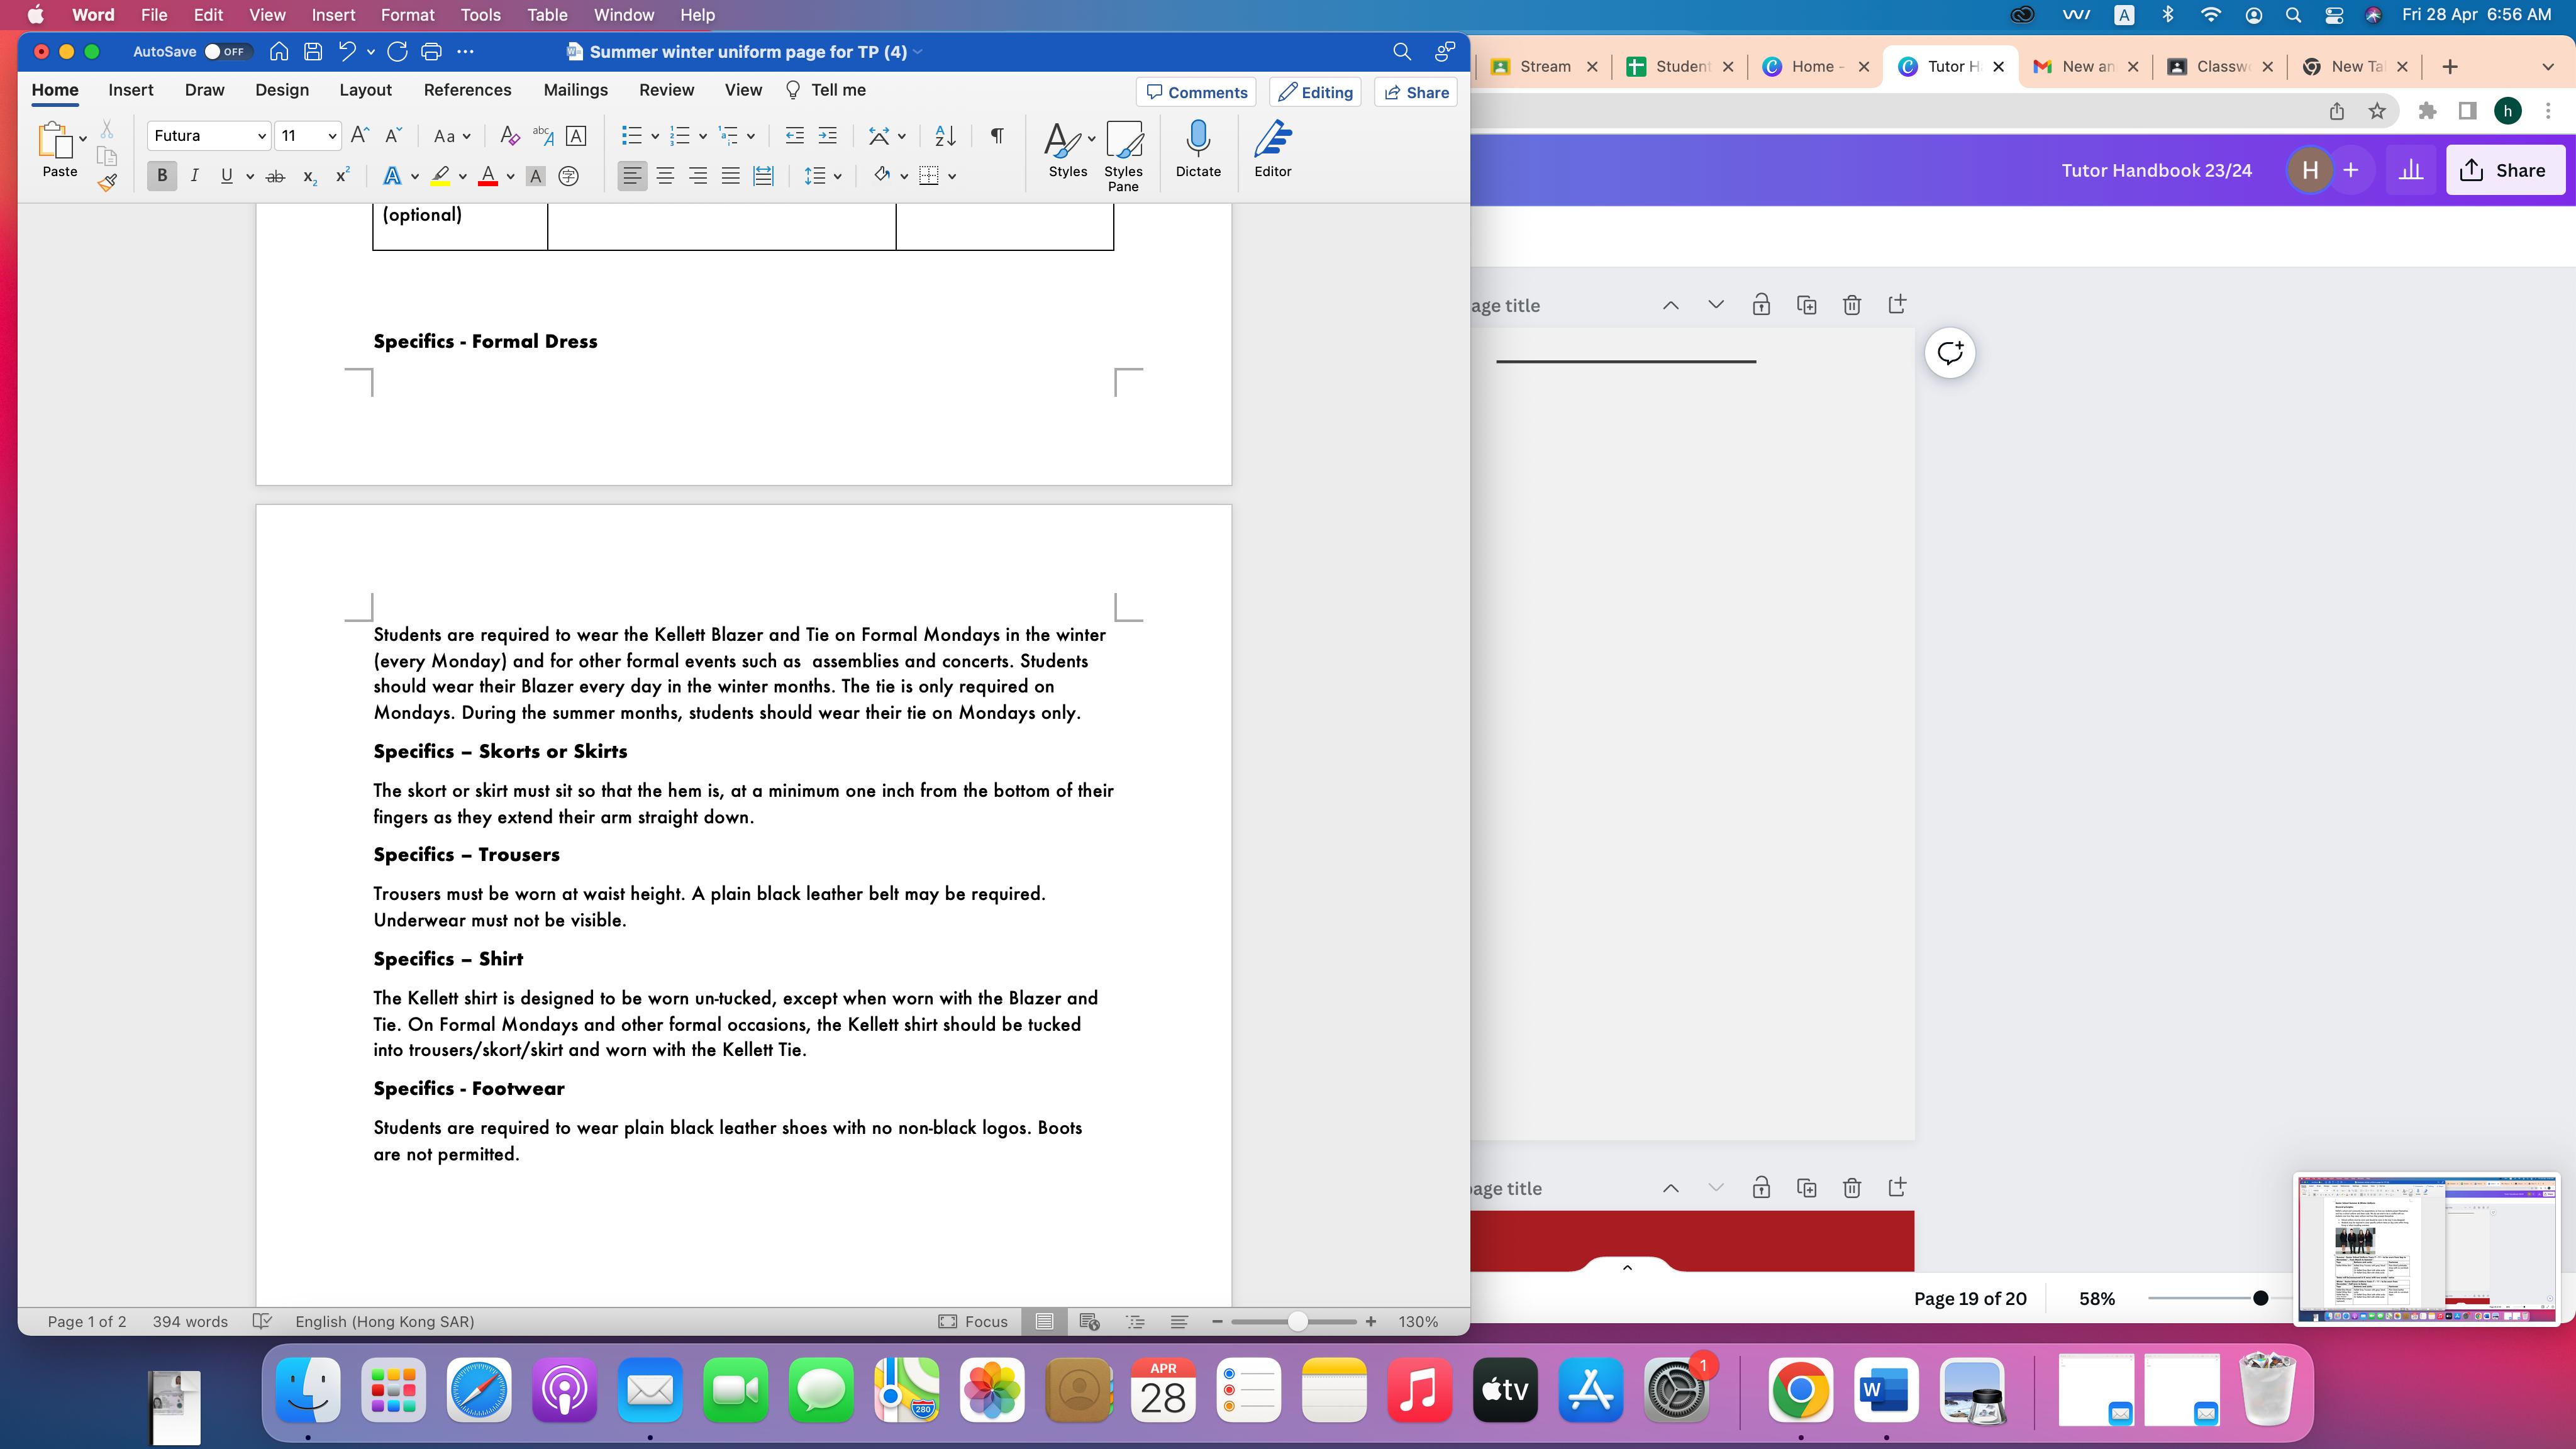Screen dimensions: 2576x1449
Task: Open the Futura font name dropdown
Action: tap(262, 136)
